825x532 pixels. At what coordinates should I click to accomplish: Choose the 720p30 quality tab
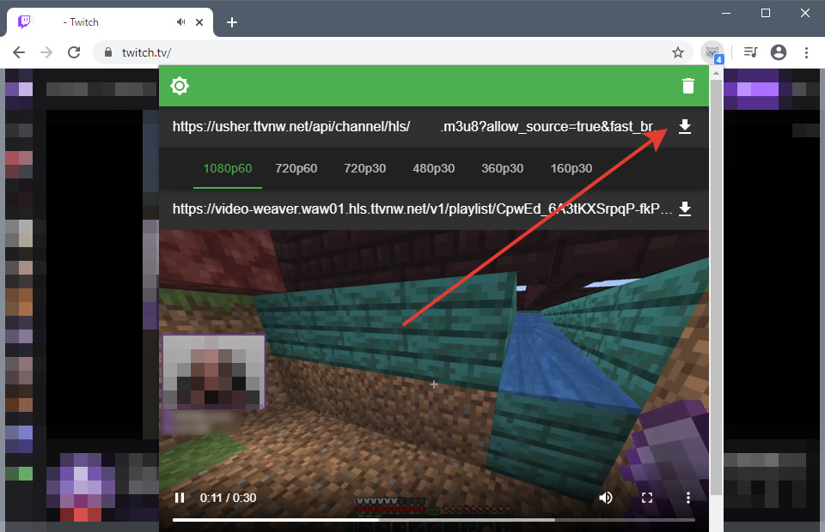(x=364, y=168)
